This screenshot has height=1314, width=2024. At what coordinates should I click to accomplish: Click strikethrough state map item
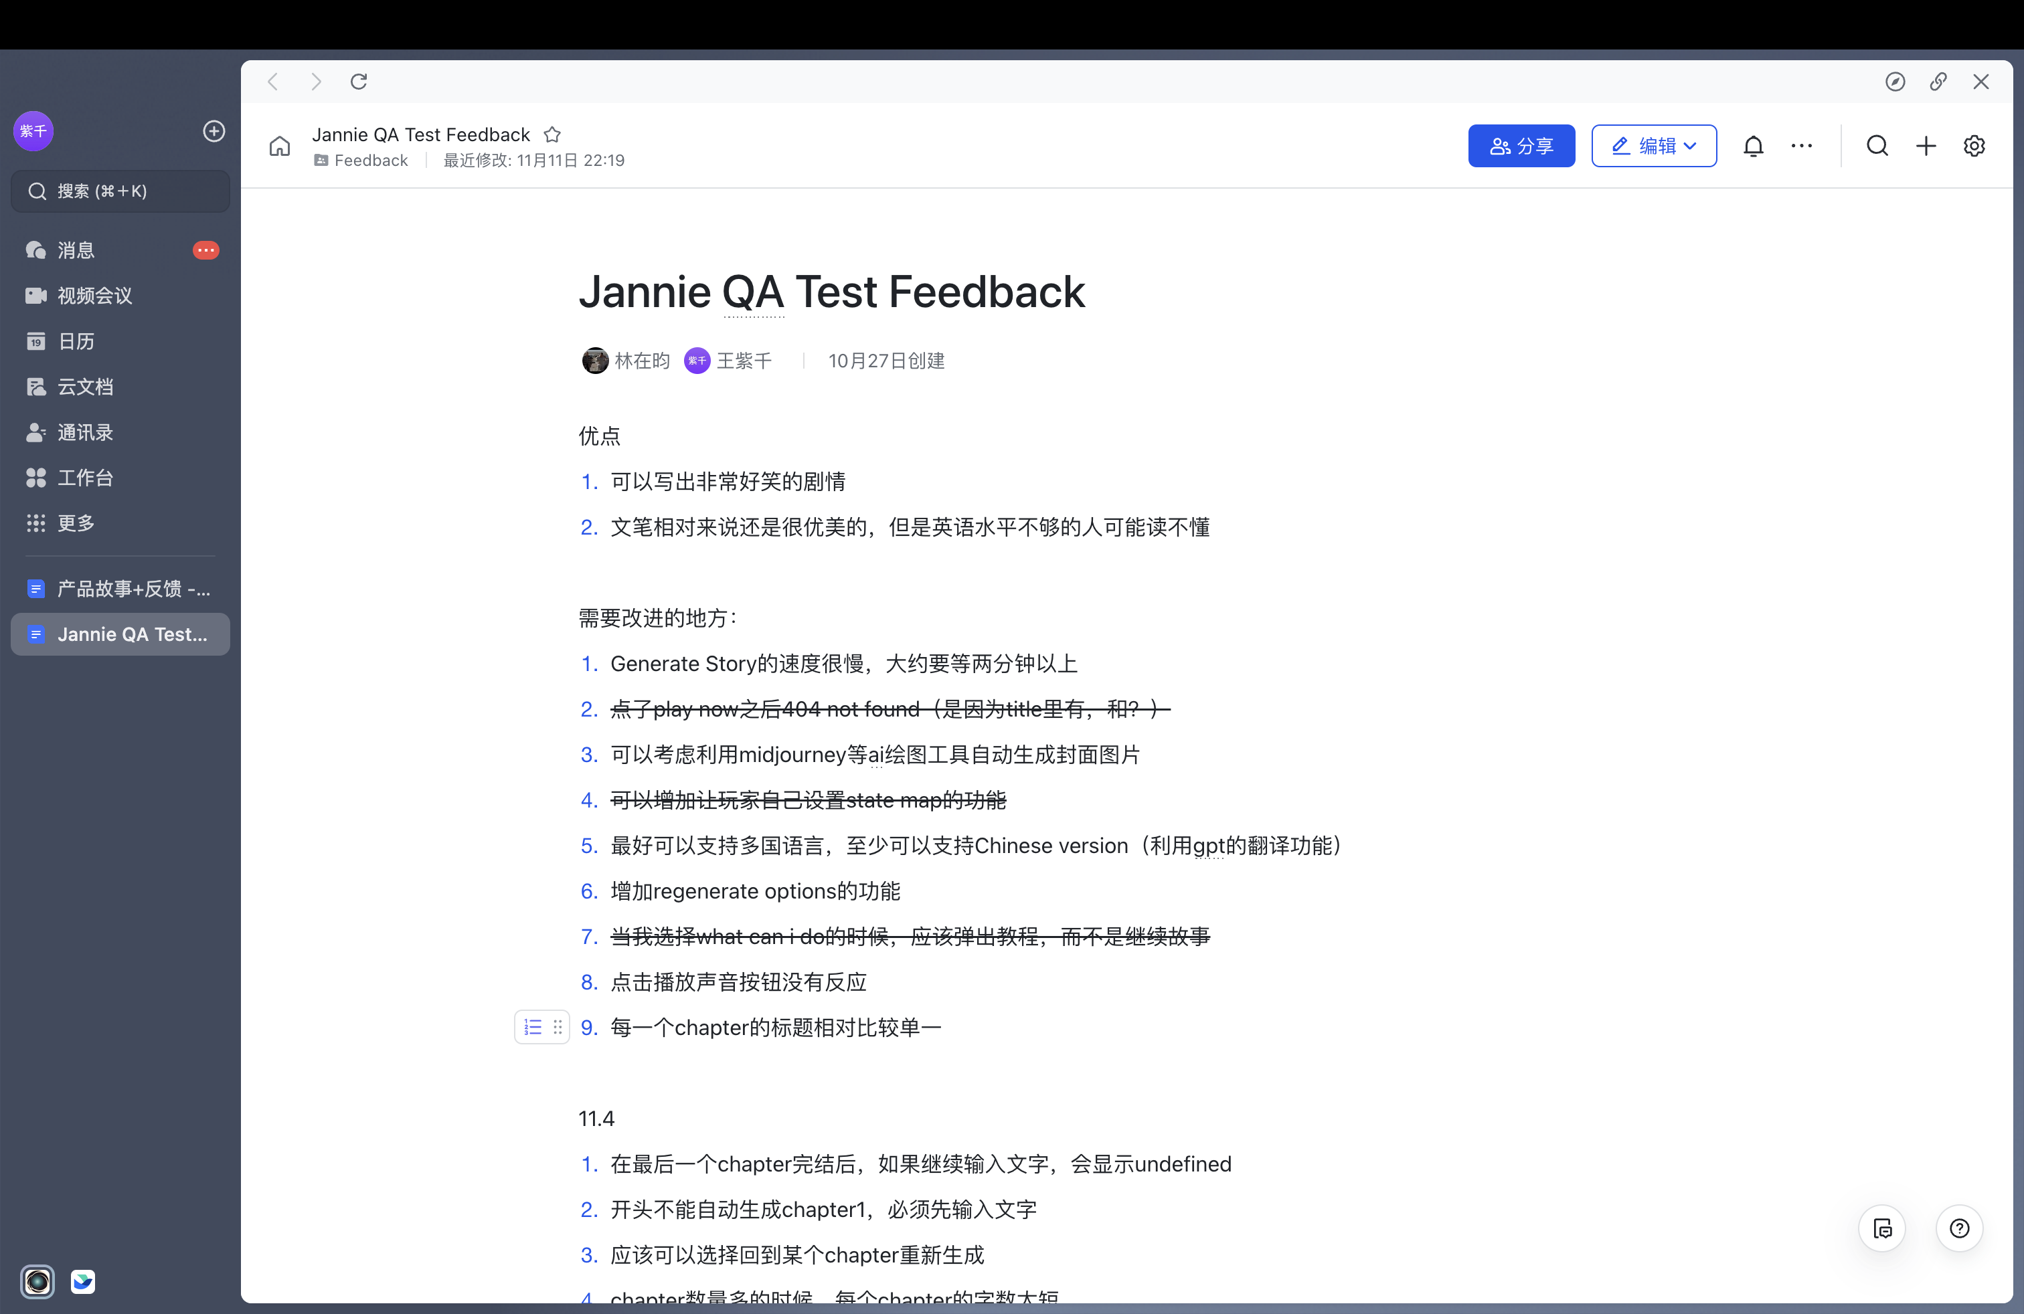tap(808, 800)
